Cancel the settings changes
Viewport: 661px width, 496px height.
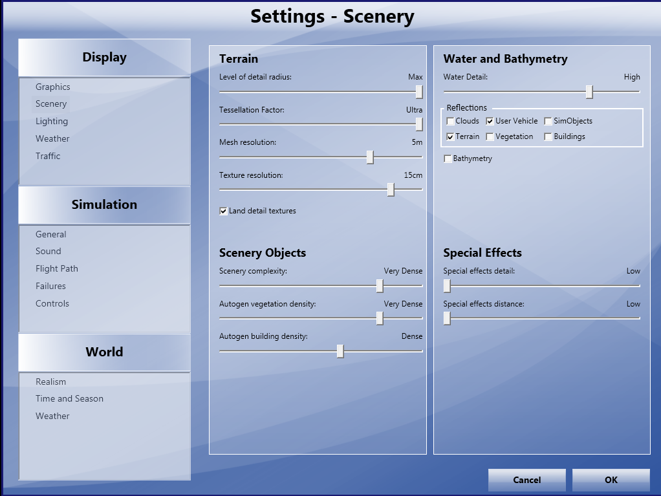click(527, 480)
